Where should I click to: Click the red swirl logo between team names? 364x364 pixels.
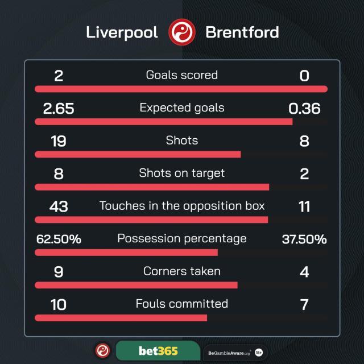(182, 31)
